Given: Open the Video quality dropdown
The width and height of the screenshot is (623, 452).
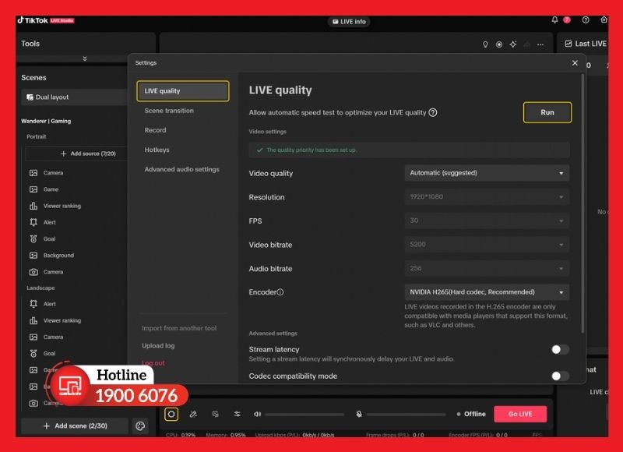Looking at the screenshot, I should point(487,173).
